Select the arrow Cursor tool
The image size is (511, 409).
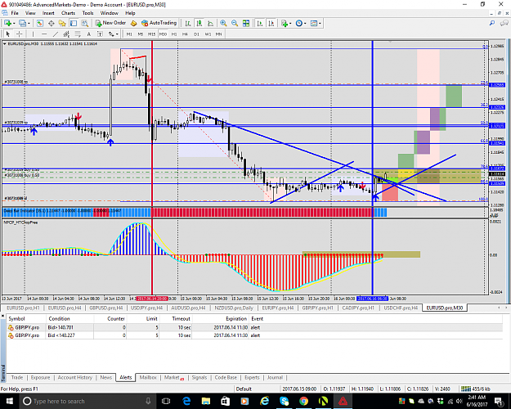pos(8,34)
